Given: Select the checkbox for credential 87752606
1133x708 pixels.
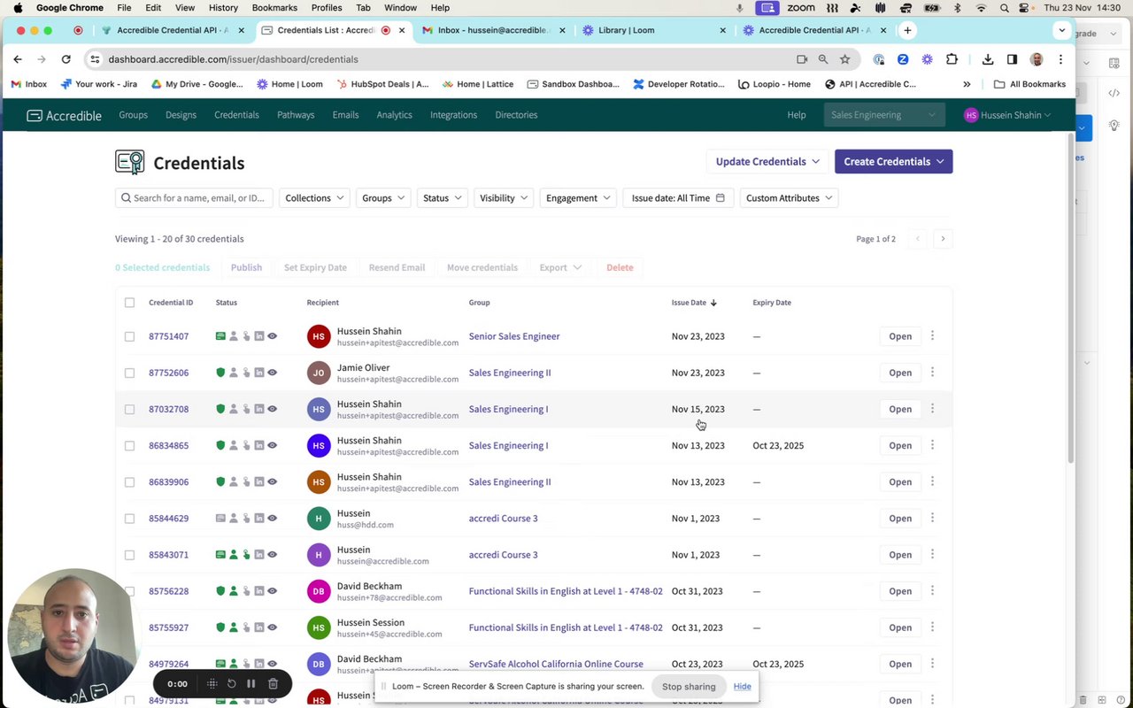Looking at the screenshot, I should [x=129, y=373].
